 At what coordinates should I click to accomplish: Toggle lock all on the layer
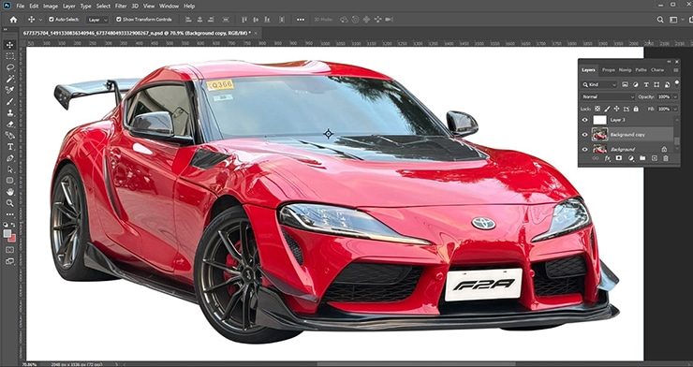tap(636, 109)
